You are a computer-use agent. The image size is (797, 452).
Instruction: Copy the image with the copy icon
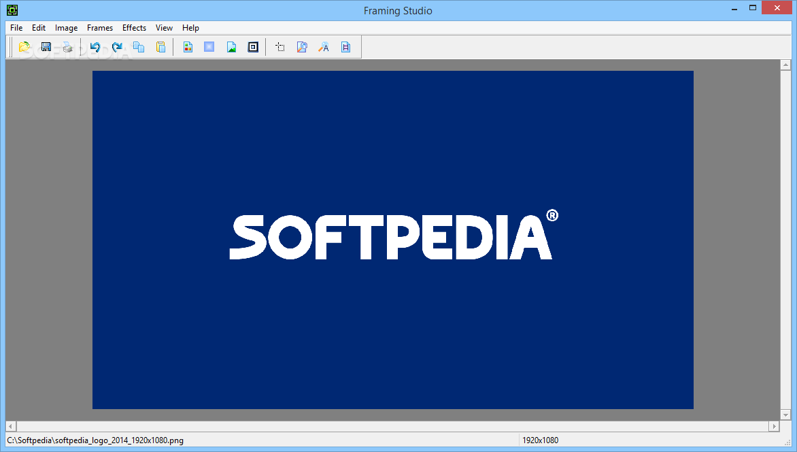pyautogui.click(x=139, y=47)
